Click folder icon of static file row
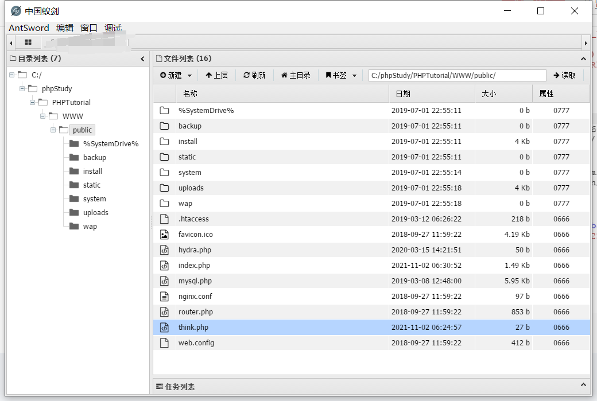597x401 pixels. tap(164, 157)
